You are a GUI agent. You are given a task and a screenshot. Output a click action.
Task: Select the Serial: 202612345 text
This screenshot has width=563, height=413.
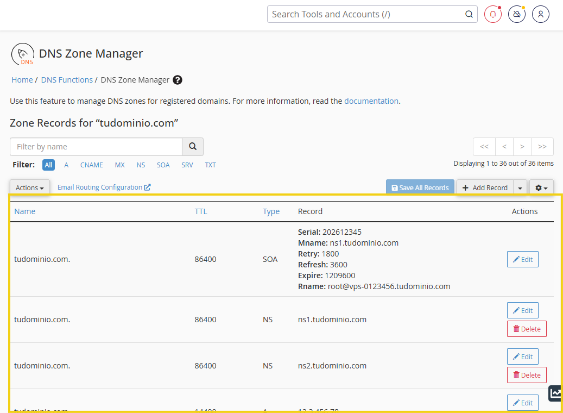[x=330, y=232]
